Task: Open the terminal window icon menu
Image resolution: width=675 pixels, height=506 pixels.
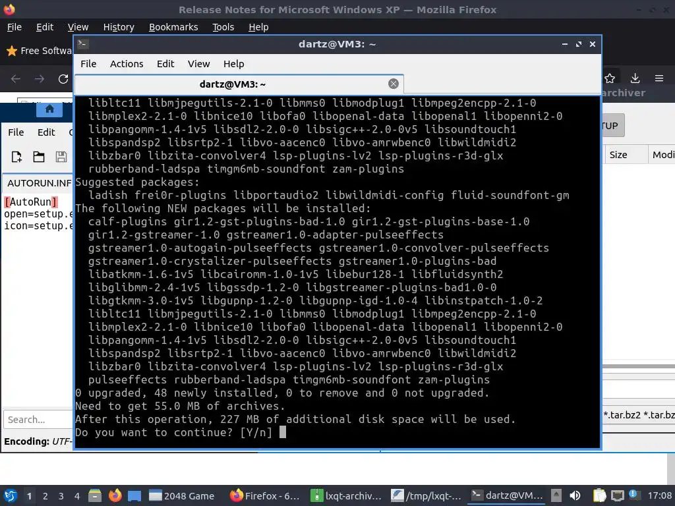Action: pos(82,44)
